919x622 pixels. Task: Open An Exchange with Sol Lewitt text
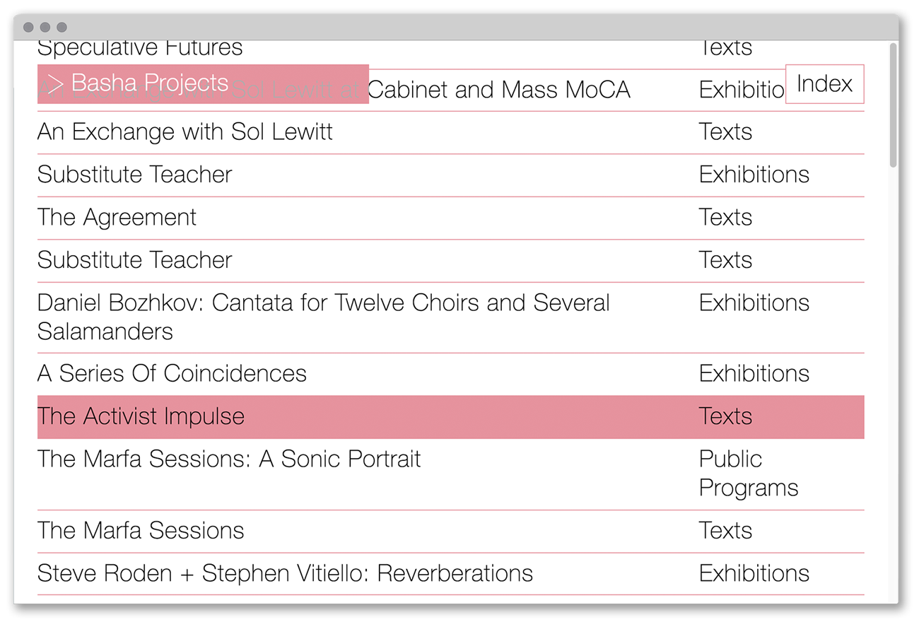click(x=185, y=132)
